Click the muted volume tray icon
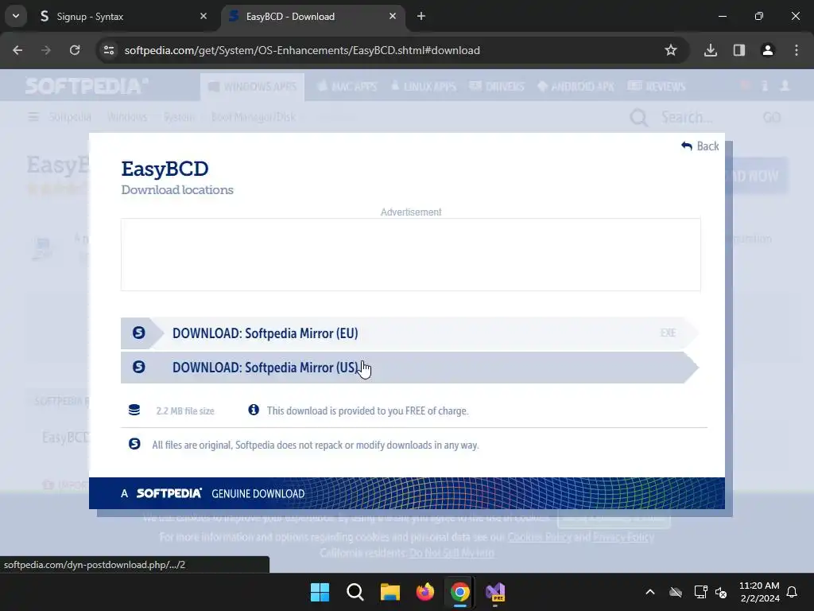Viewport: 814px width, 611px height. coord(721,592)
